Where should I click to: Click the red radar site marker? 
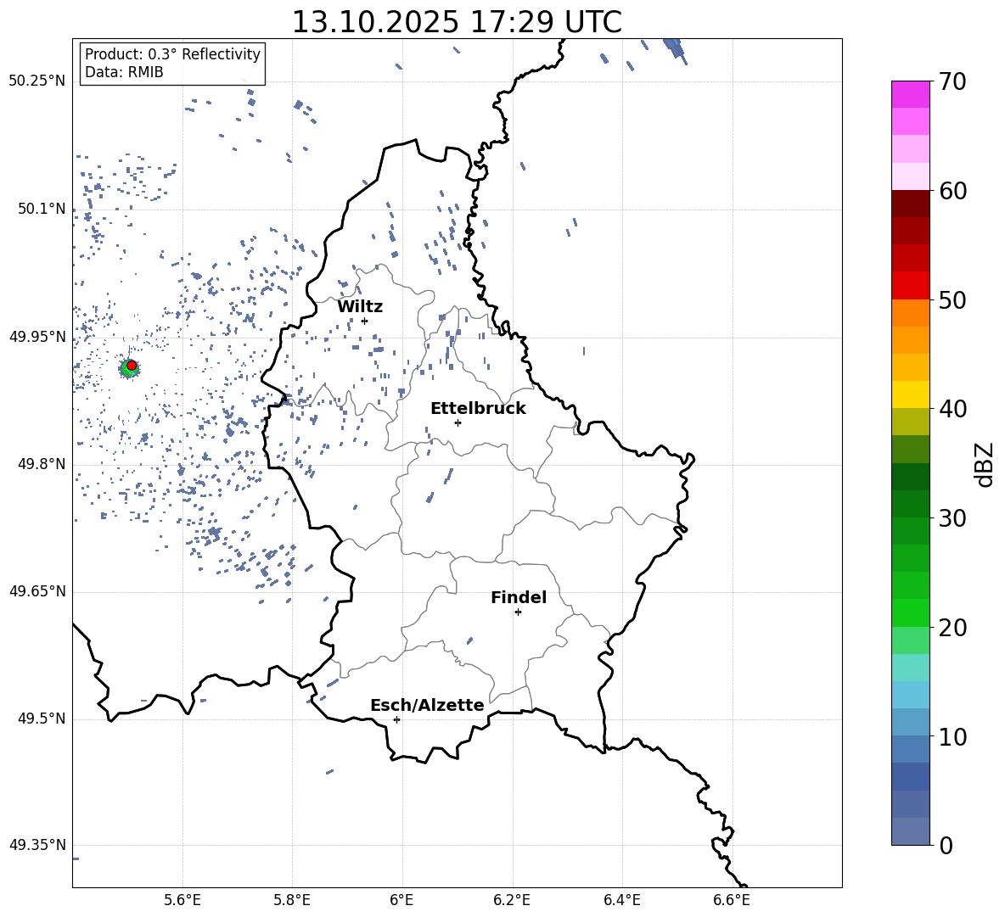coord(132,366)
